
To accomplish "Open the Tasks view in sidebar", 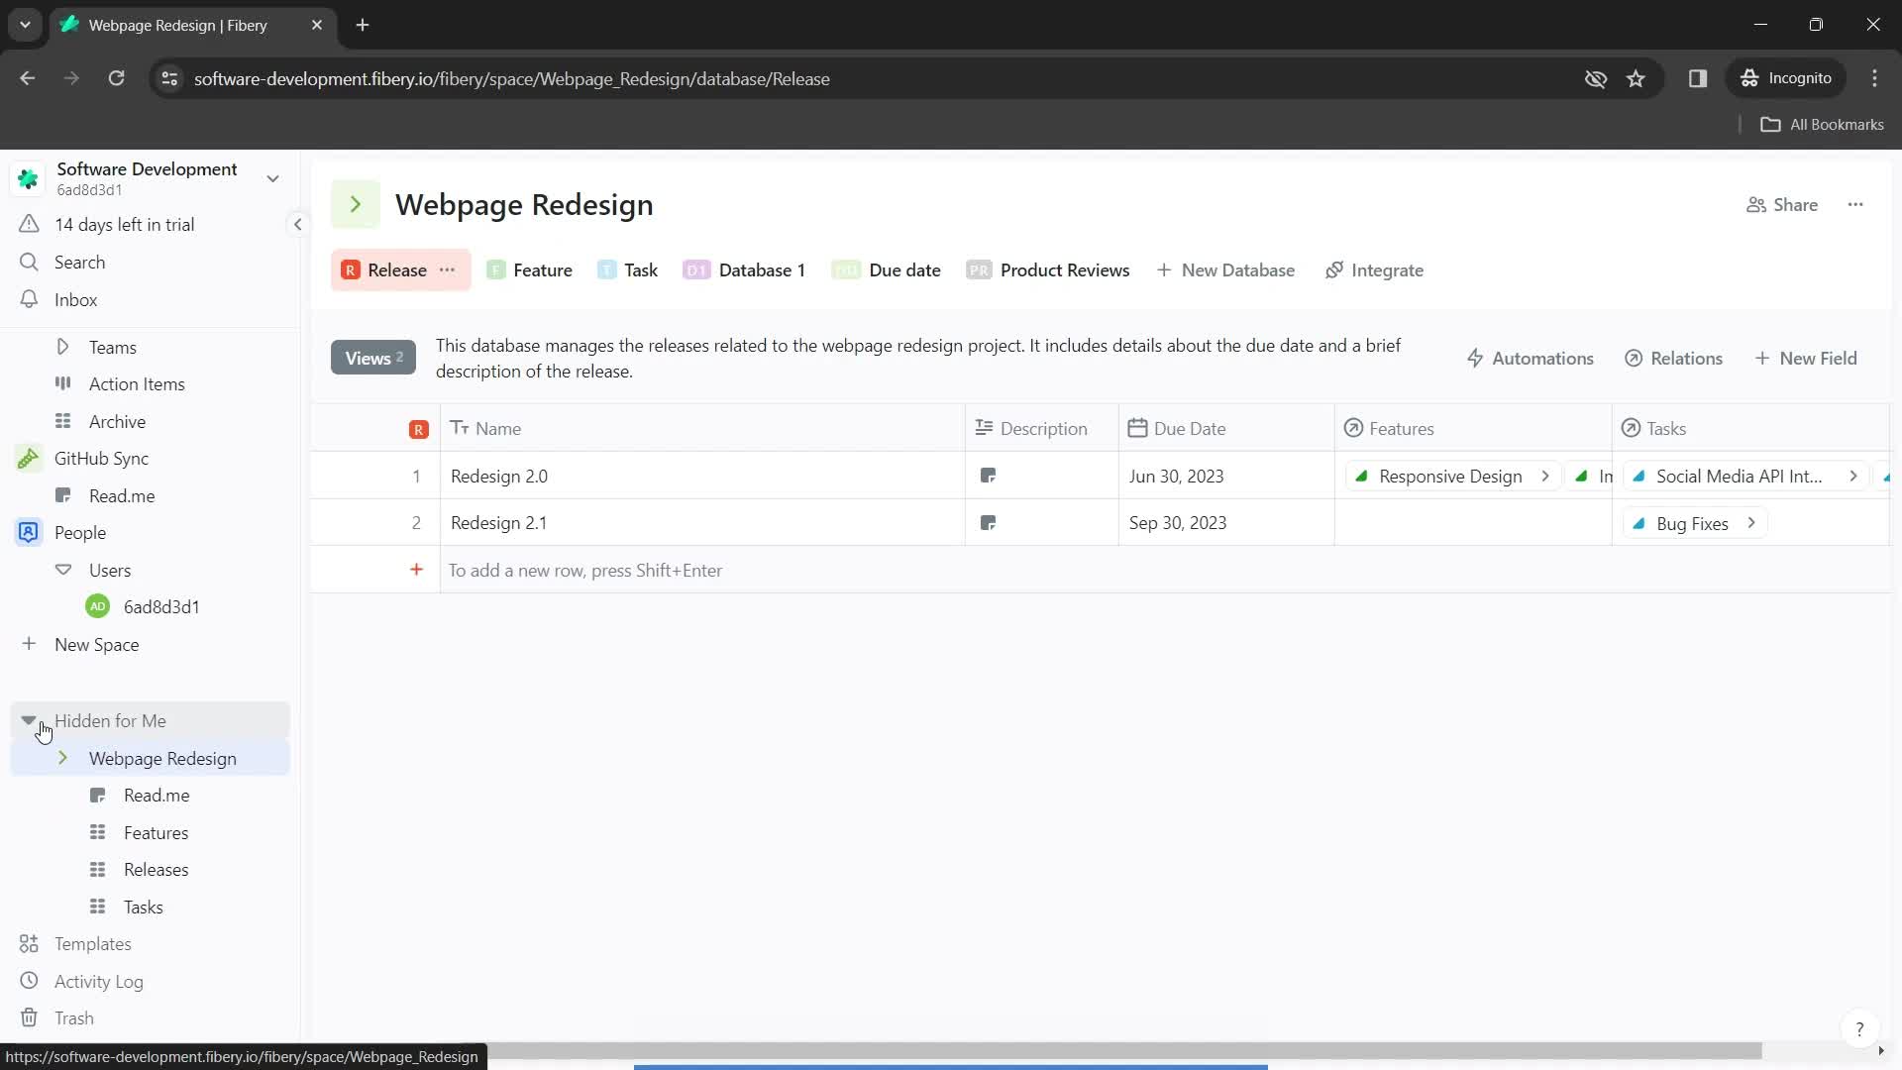I will point(143,908).
